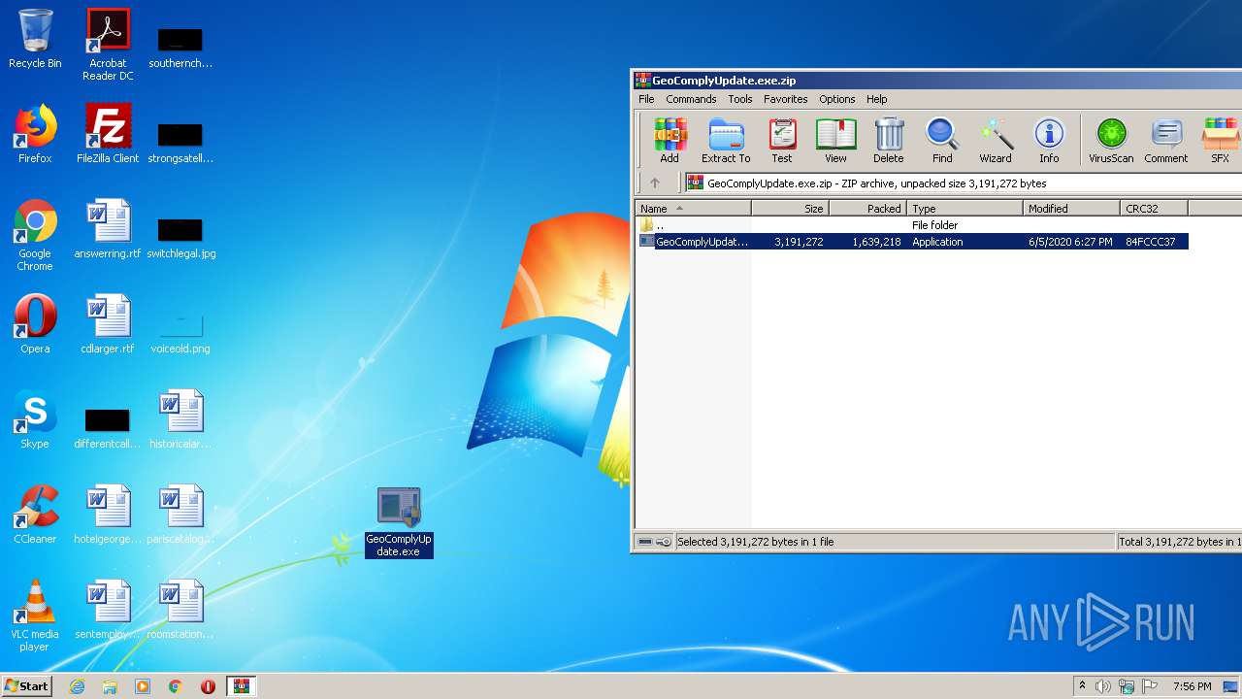The height and width of the screenshot is (699, 1242).
Task: Click the WinRAR taskbar button
Action: coord(241,686)
